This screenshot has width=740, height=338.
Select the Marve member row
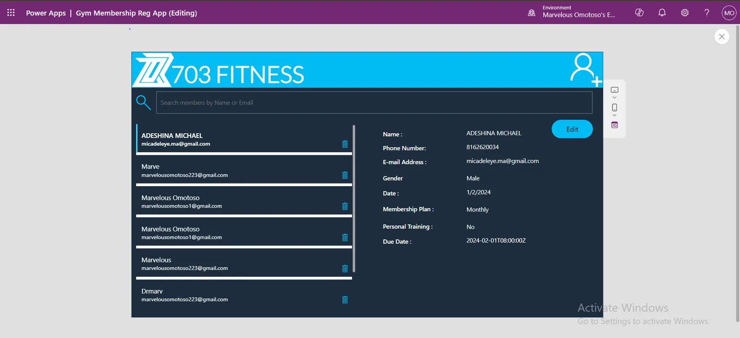pos(244,170)
